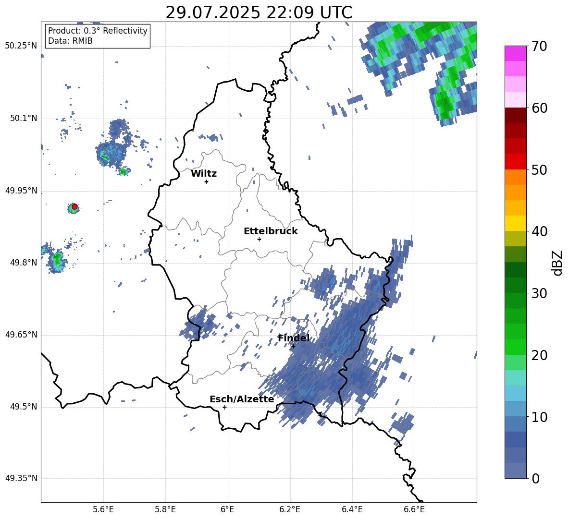The image size is (569, 519).
Task: Click the 6.6°E longitude label
Action: [x=414, y=509]
